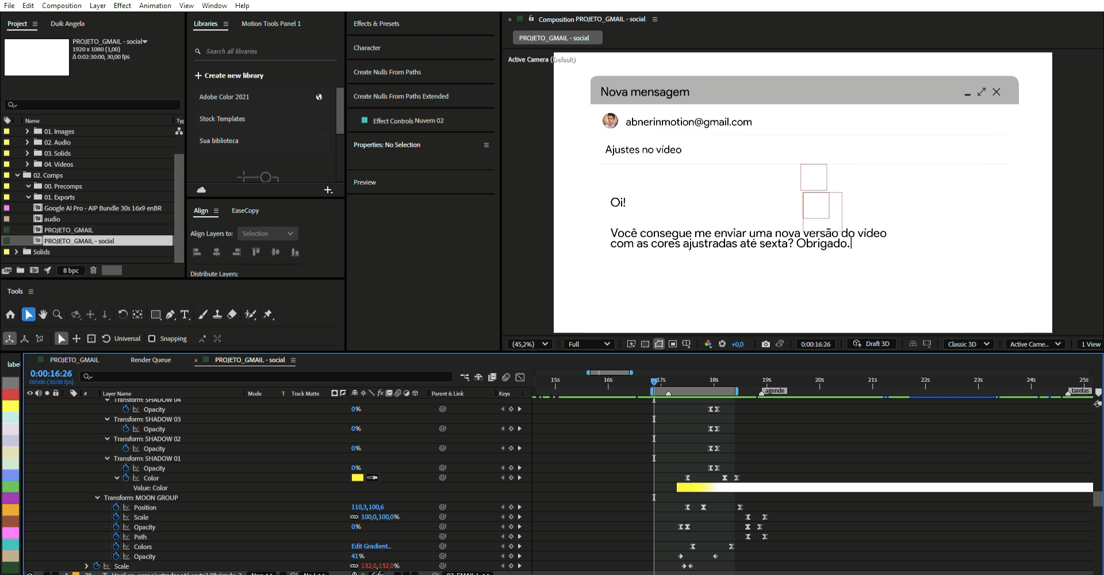
Task: Click the yellow Color swatch of SHADOW 01
Action: (x=358, y=478)
